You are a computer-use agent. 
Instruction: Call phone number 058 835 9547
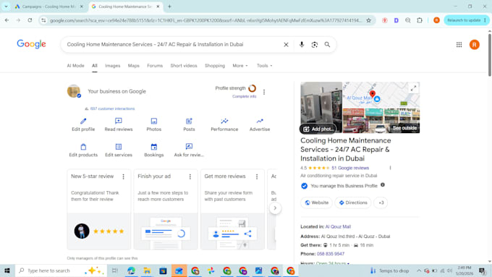pos(331,254)
